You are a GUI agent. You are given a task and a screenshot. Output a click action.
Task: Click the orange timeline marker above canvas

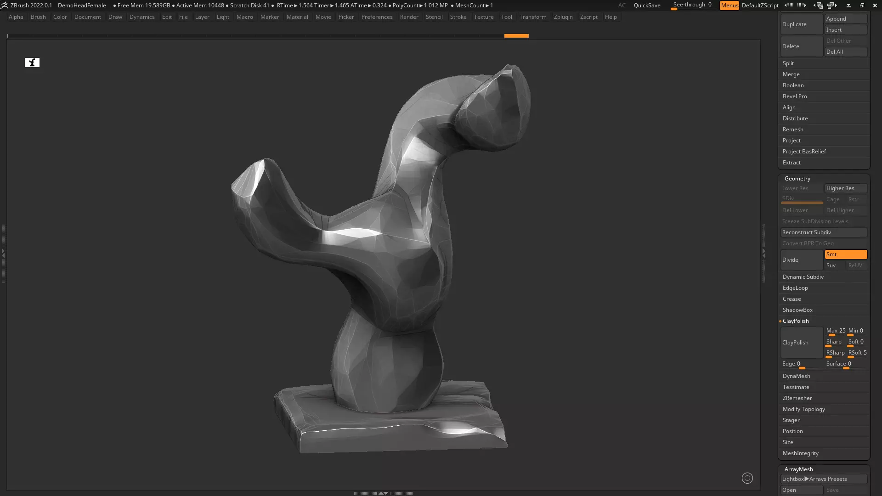(x=516, y=36)
